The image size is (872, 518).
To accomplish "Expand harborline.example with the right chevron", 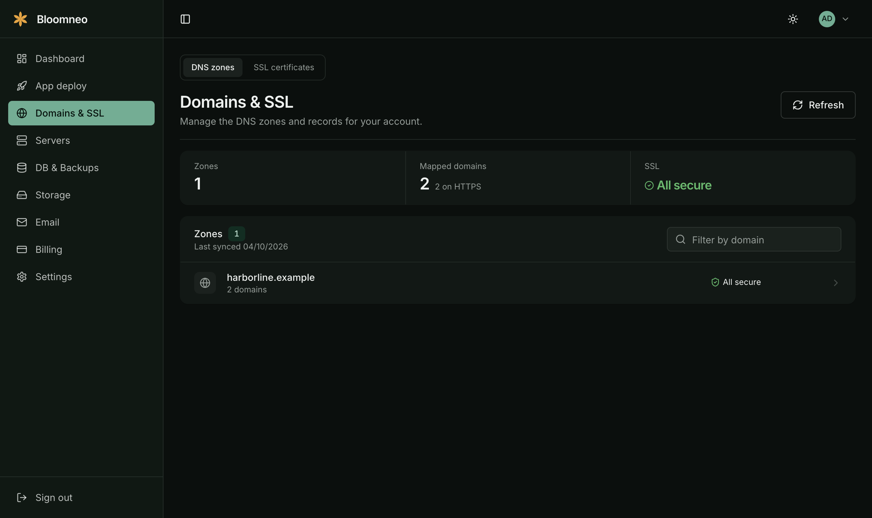I will [x=836, y=283].
